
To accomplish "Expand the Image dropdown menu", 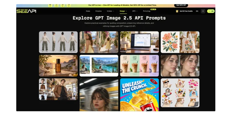I will 123,11.
